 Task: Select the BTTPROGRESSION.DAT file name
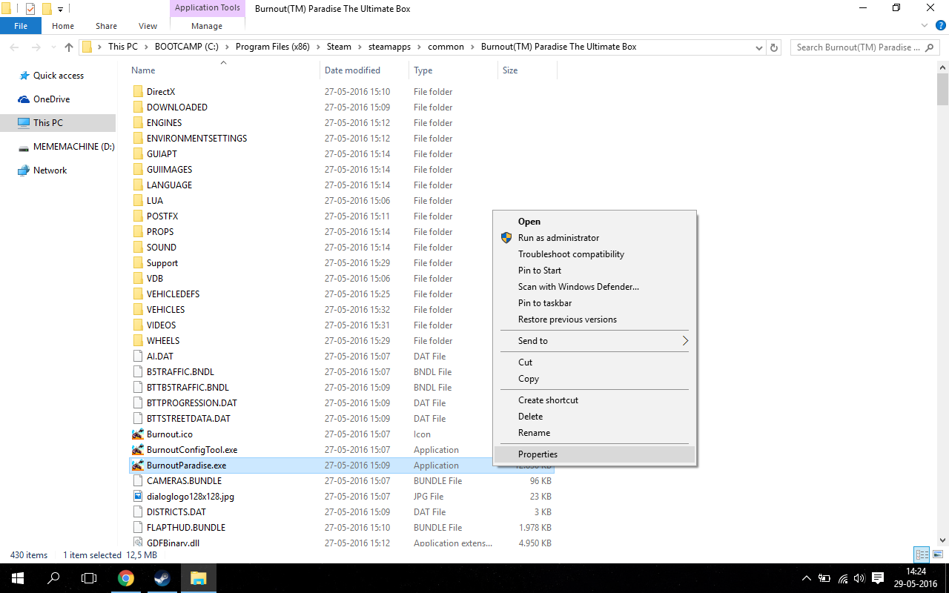[x=192, y=403]
